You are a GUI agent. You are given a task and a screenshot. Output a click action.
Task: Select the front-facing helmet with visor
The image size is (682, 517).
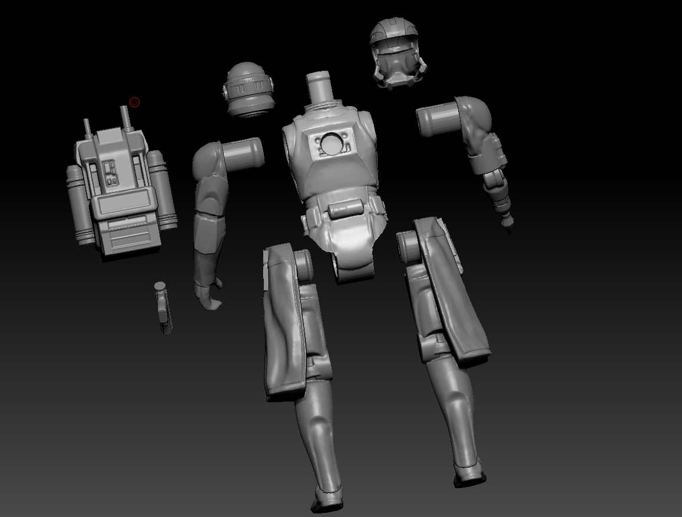(397, 53)
